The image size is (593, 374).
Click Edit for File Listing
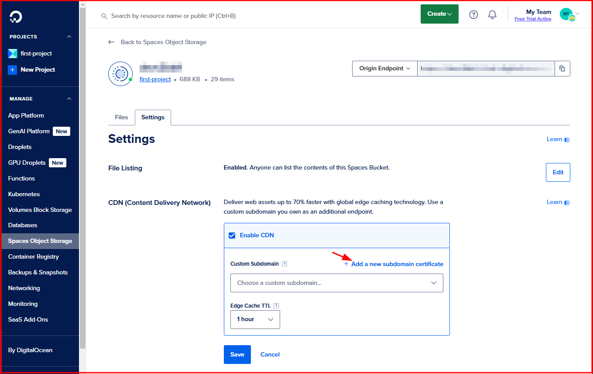point(558,172)
